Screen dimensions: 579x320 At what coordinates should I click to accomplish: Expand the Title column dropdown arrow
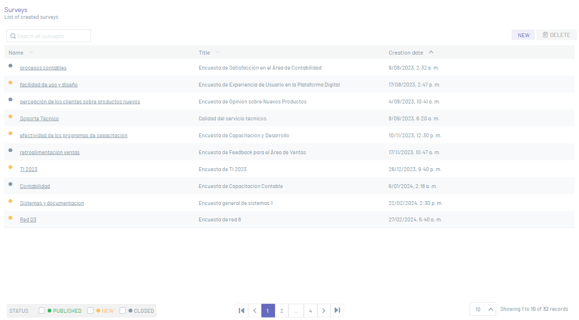tap(218, 52)
